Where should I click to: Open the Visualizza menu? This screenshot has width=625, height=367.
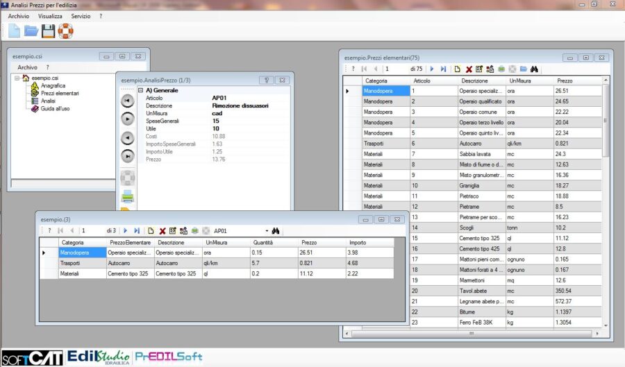[50, 15]
